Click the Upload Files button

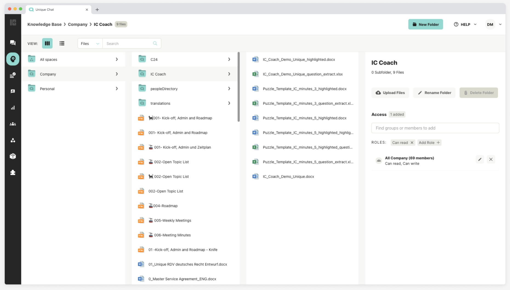coord(390,93)
